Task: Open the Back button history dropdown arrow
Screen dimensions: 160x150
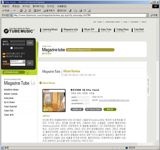Action: click(11, 11)
